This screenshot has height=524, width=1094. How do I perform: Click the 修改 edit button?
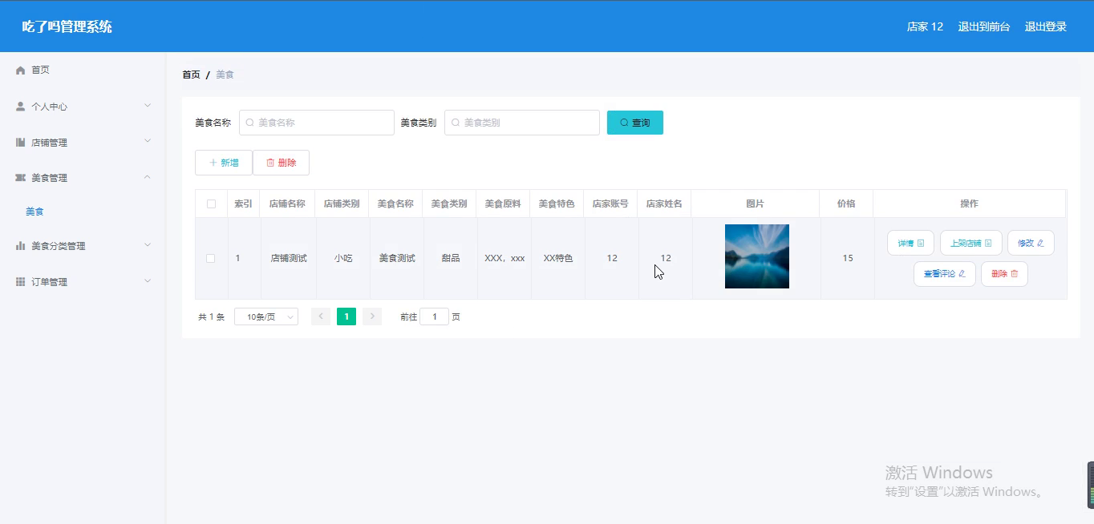pyautogui.click(x=1031, y=243)
